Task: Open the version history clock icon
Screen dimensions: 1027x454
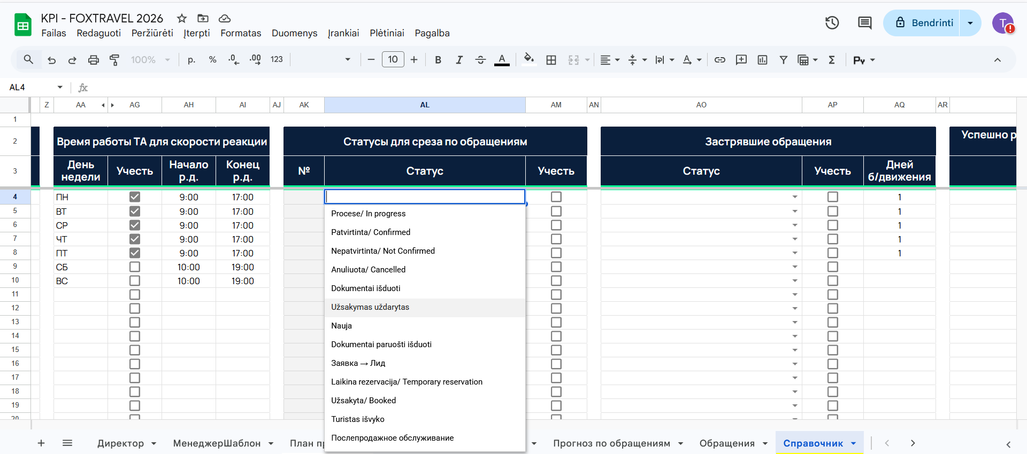Action: tap(832, 23)
